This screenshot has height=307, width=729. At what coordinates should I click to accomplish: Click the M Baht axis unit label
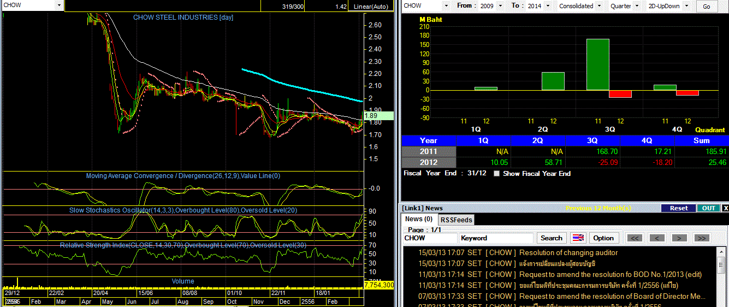tap(430, 20)
